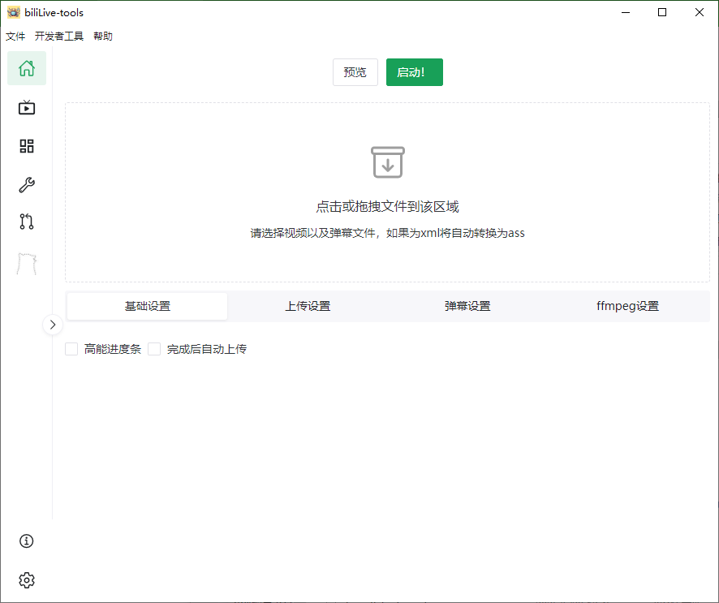Open the dashboard grid sidebar icon

point(27,146)
